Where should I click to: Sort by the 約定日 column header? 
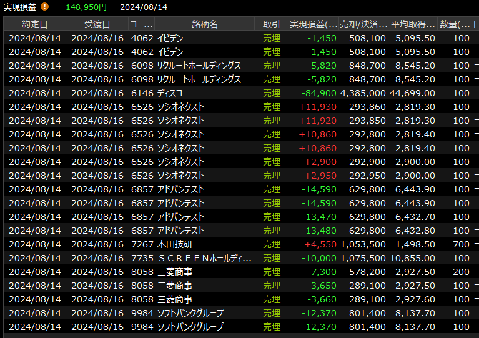point(34,24)
